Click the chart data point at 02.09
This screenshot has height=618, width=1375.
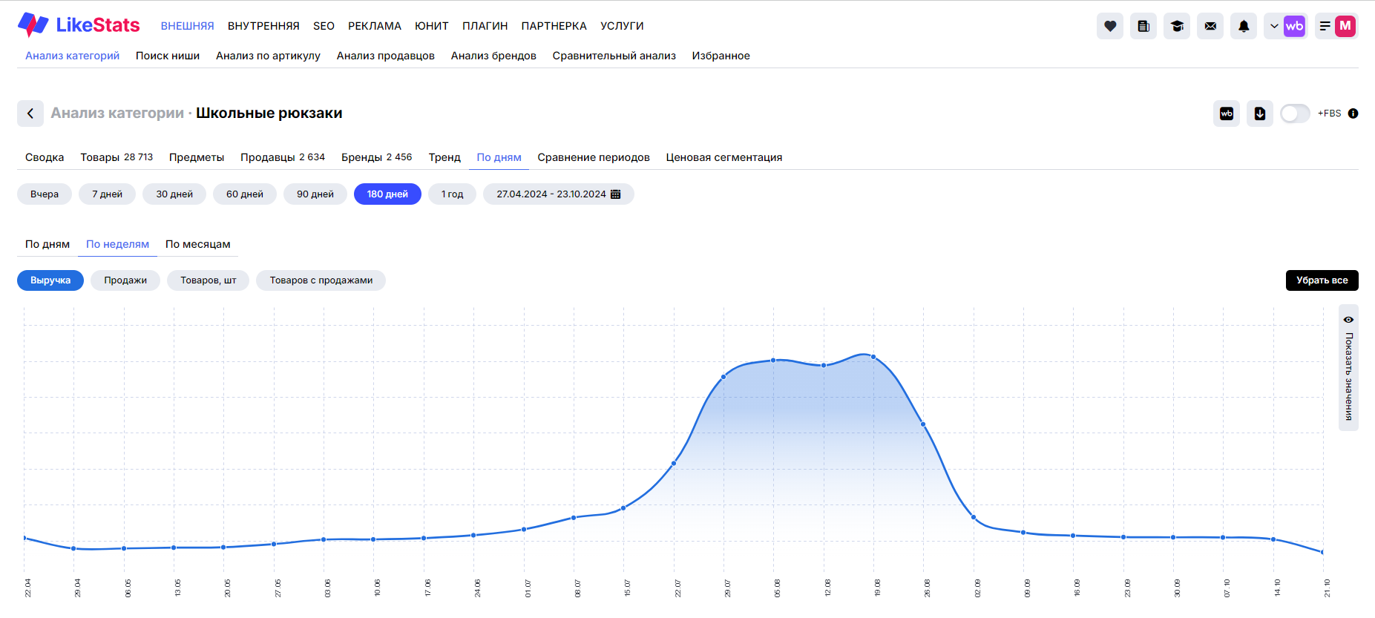(x=974, y=518)
